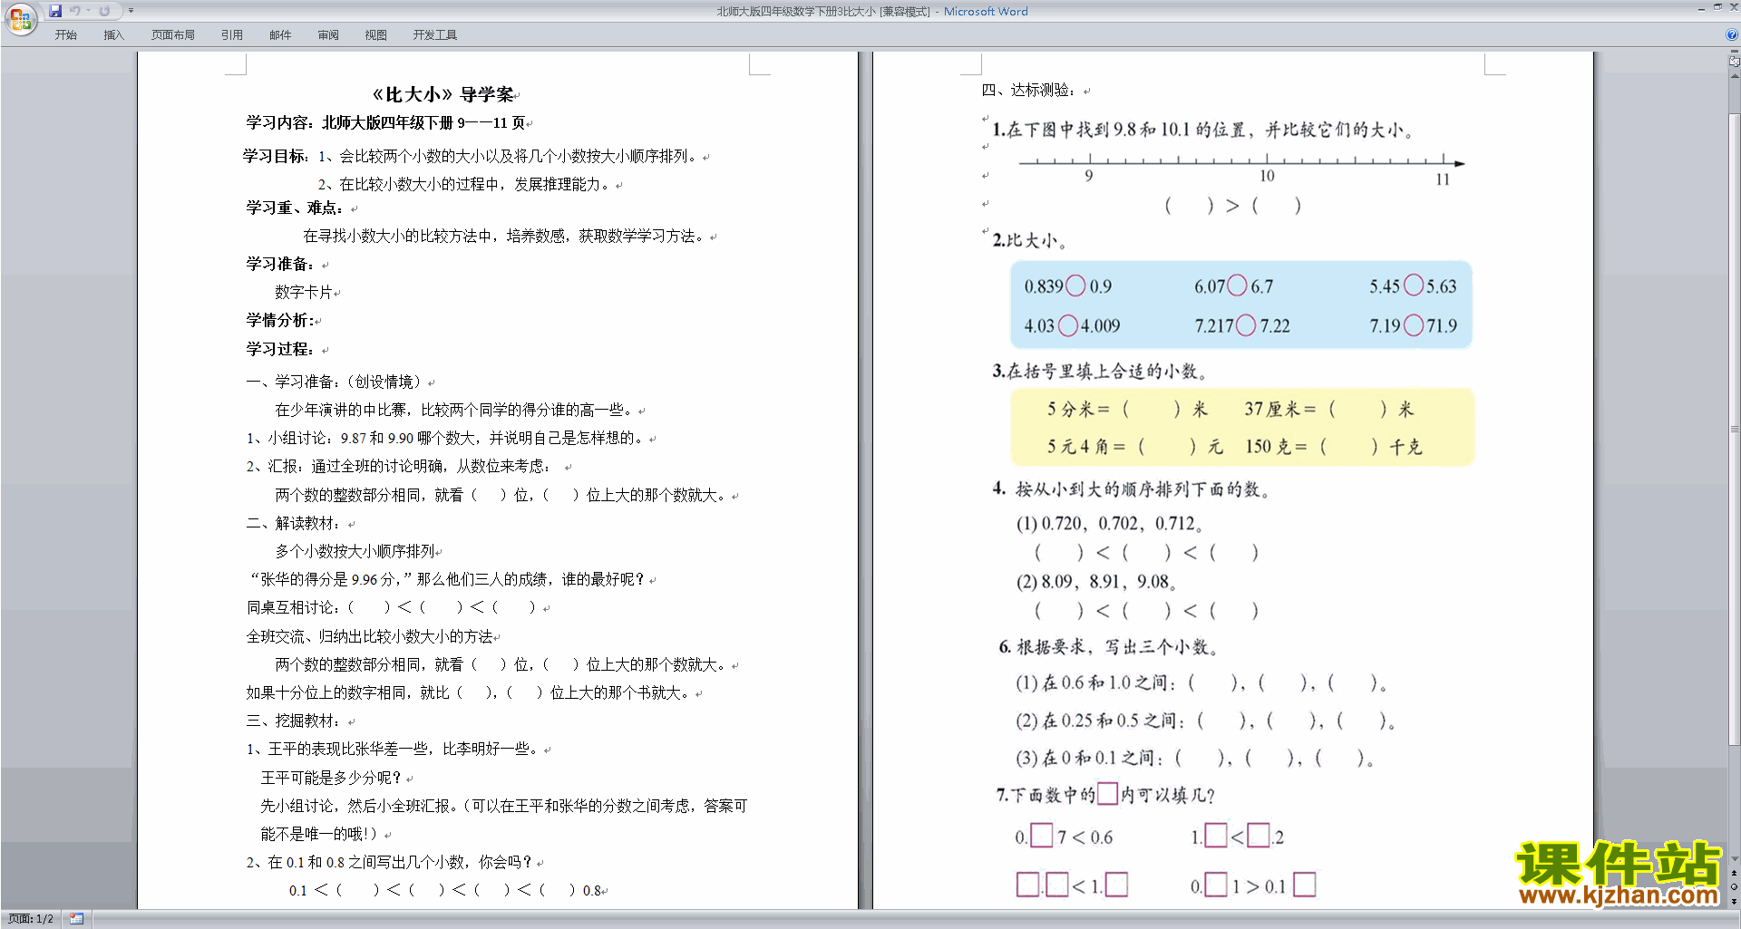This screenshot has width=1741, height=929.
Task: Open the 开始 ribbon tab
Action: point(65,35)
